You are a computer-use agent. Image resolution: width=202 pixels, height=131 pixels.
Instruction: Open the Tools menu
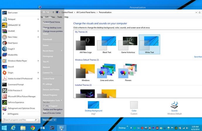(60, 17)
